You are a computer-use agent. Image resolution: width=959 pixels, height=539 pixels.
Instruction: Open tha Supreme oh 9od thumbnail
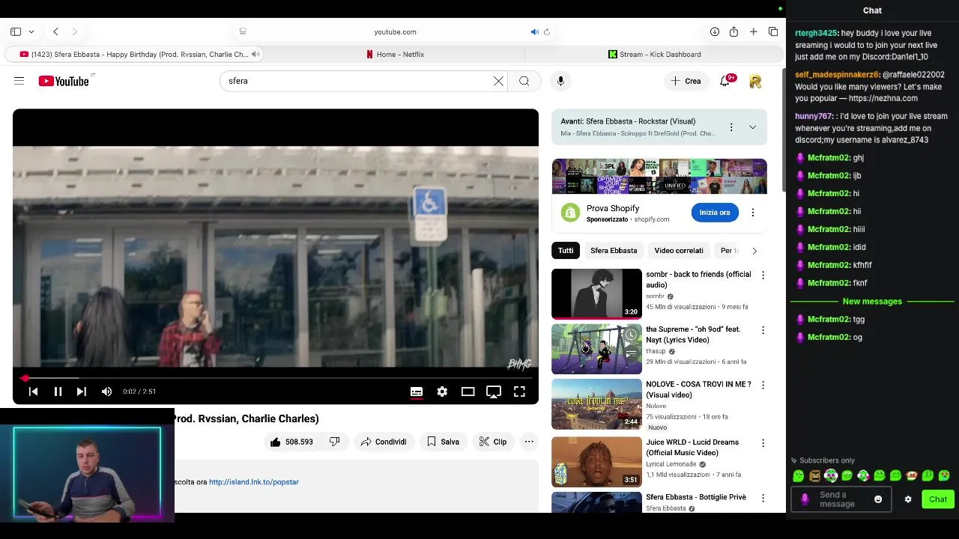pos(596,349)
